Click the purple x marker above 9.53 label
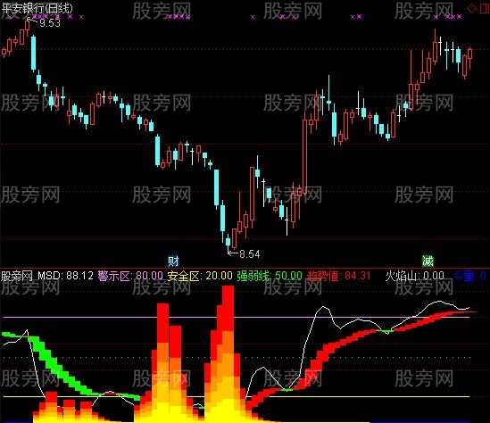The width and height of the screenshot is (490, 423). (x=45, y=16)
